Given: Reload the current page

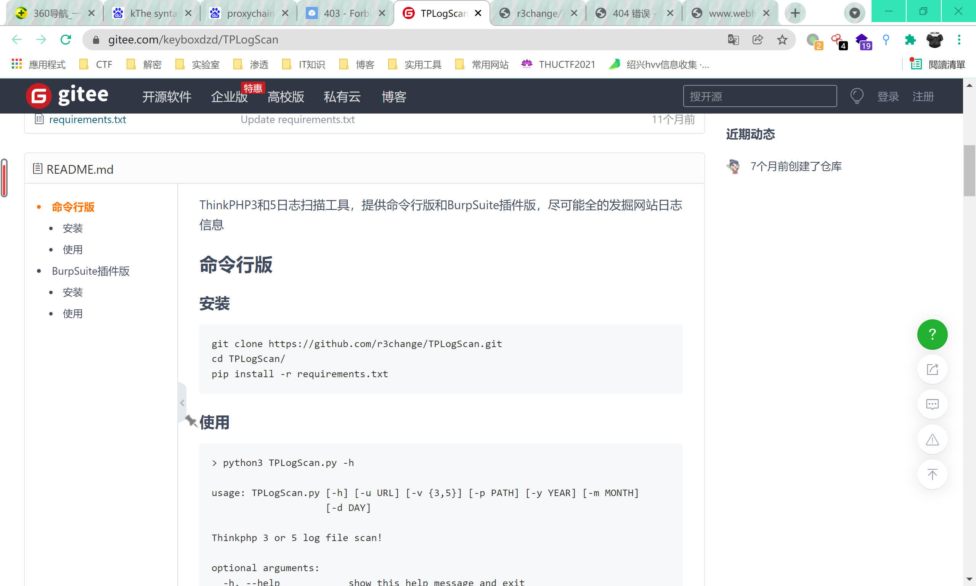Looking at the screenshot, I should point(66,40).
